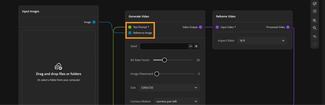
Task: Zoom in on the canvas
Action: (x=314, y=21)
